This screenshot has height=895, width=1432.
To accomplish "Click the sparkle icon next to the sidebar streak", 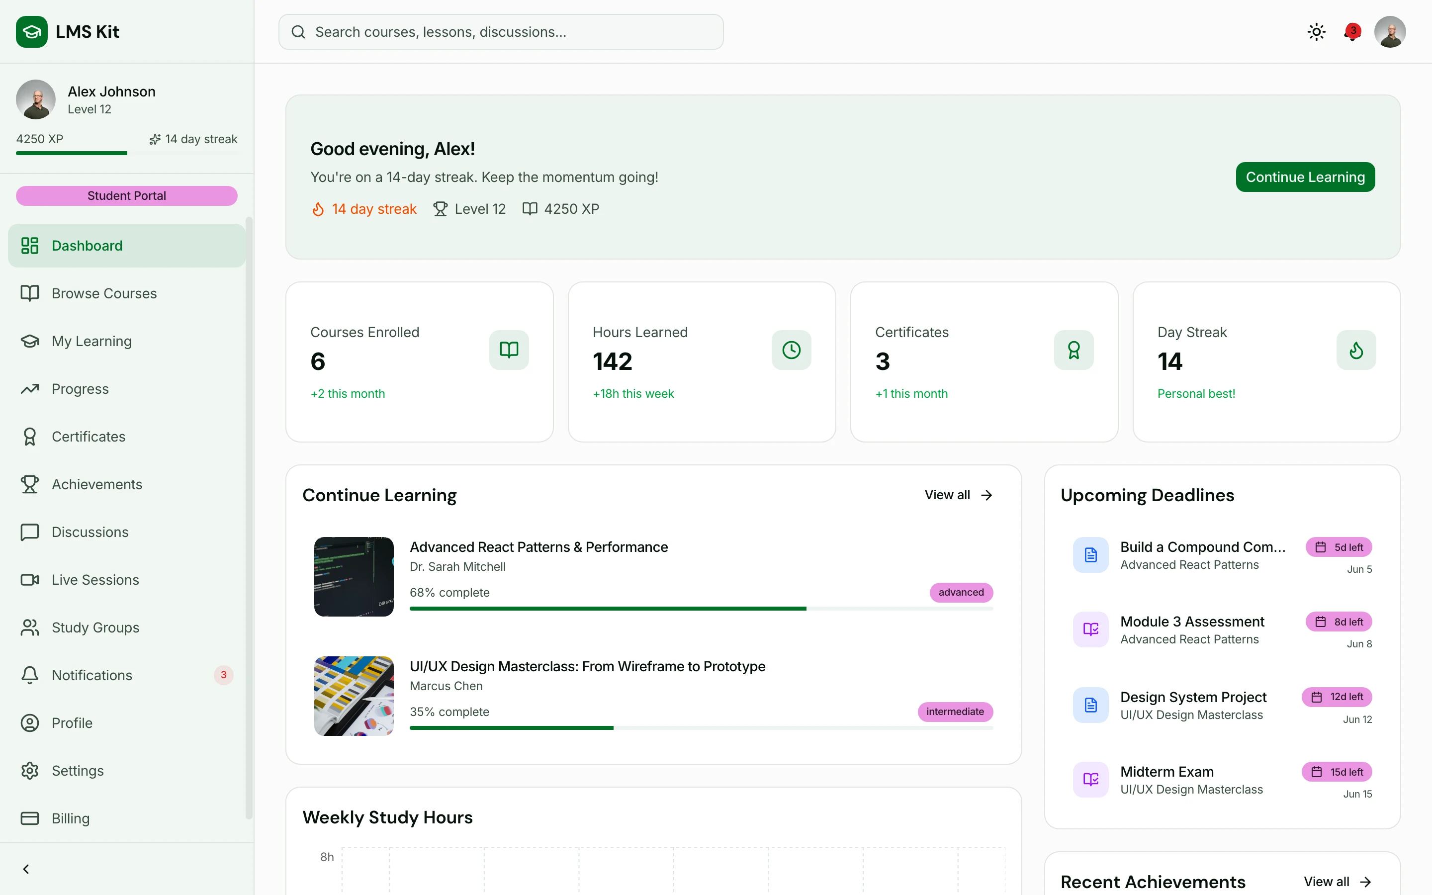I will tap(155, 139).
